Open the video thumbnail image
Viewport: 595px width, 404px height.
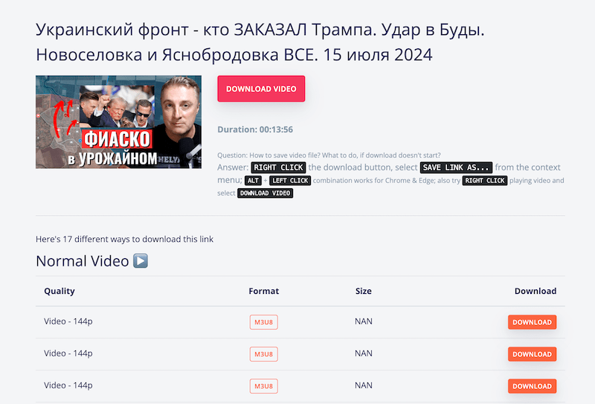pos(118,122)
